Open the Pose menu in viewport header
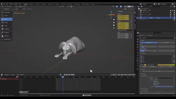The image size is (176, 99). pyautogui.click(x=24, y=7)
